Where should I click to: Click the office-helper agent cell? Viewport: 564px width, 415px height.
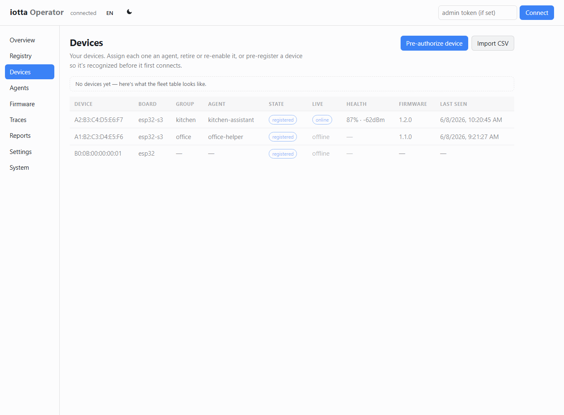[x=226, y=137]
